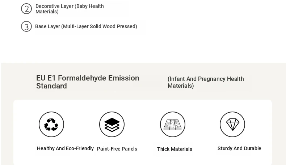Click the wood plank thick materials icon
The image size is (286, 165).
click(173, 124)
